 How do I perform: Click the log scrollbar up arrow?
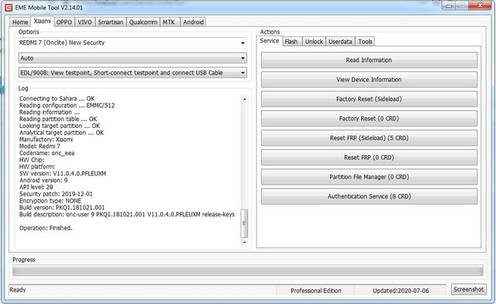pos(244,99)
